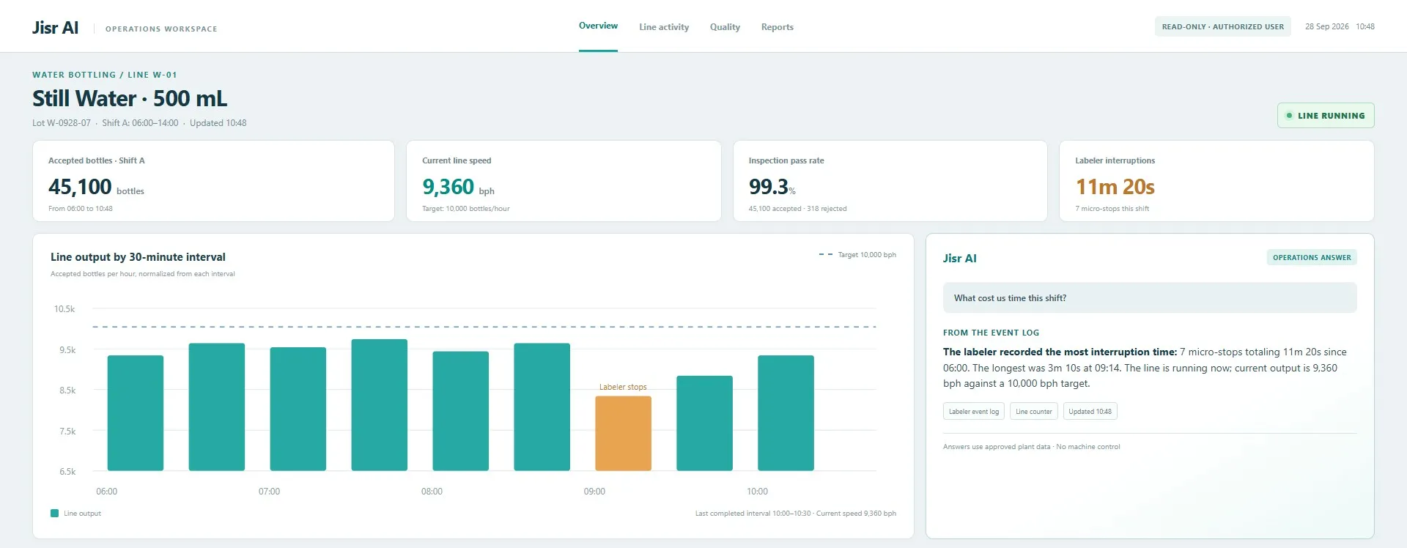Click the 'Jisr AI' answer panel heading

(x=959, y=258)
